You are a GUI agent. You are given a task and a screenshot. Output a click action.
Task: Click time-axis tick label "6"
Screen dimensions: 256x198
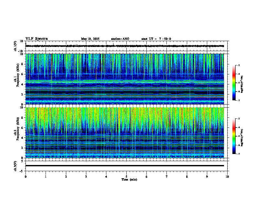click(147, 177)
